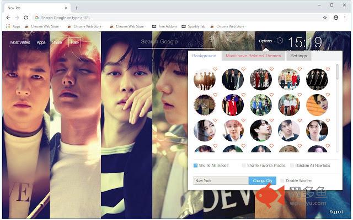The width and height of the screenshot is (353, 220).
Task: Reload the page with refresh icon
Action: pos(26,18)
